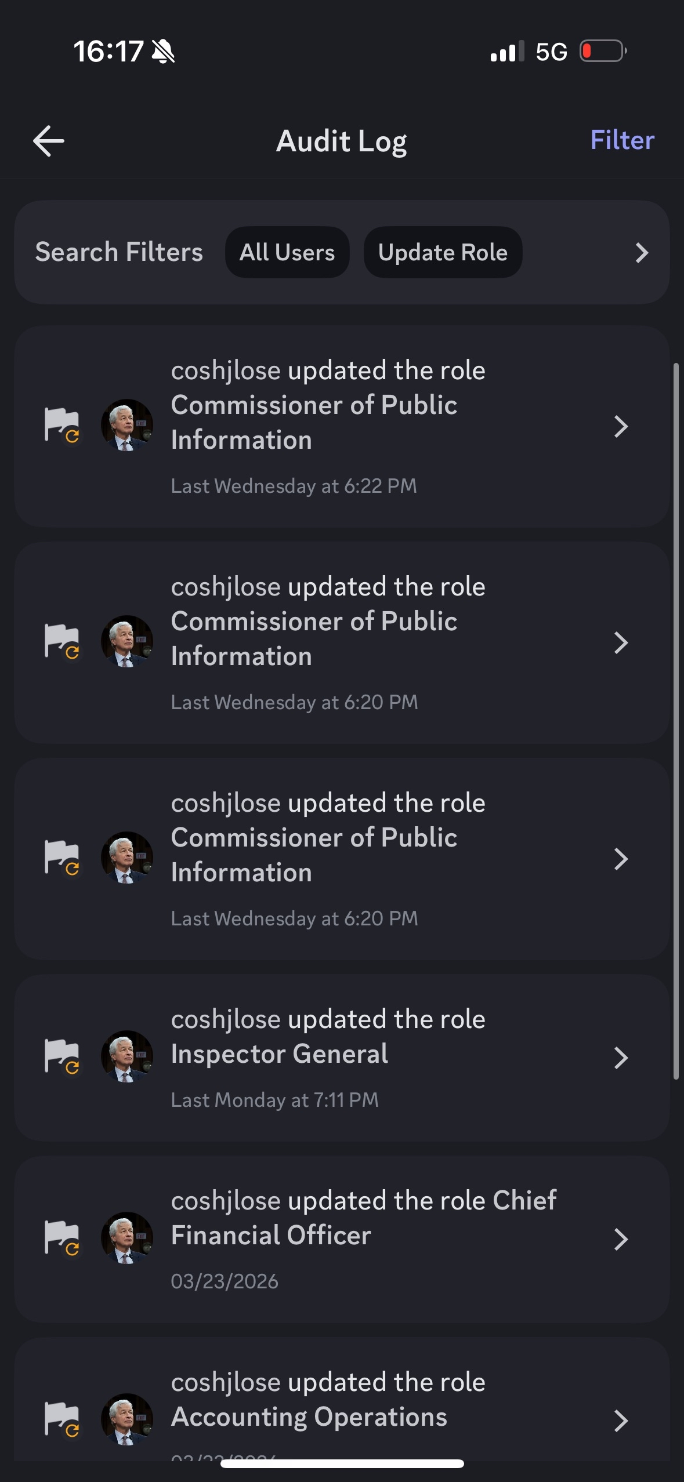Tap user avatar on 6:22 PM entry
Image resolution: width=684 pixels, height=1482 pixels.
click(127, 425)
